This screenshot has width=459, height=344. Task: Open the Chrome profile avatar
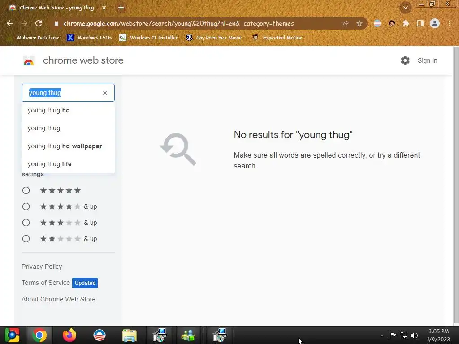[x=435, y=23]
